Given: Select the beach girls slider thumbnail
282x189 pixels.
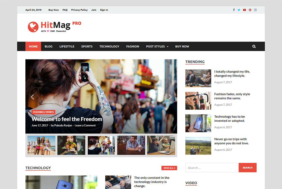Looking at the screenshot, I should (x=41, y=145).
